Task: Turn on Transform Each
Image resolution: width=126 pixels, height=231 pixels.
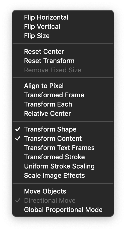Action: (63, 104)
